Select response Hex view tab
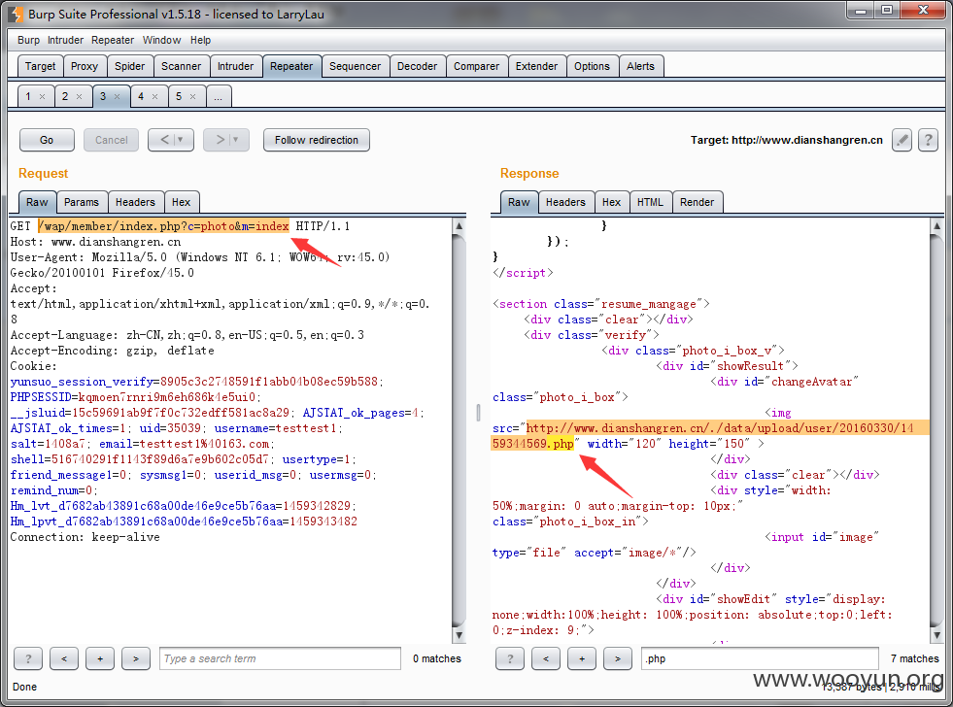This screenshot has width=953, height=707. click(x=611, y=202)
